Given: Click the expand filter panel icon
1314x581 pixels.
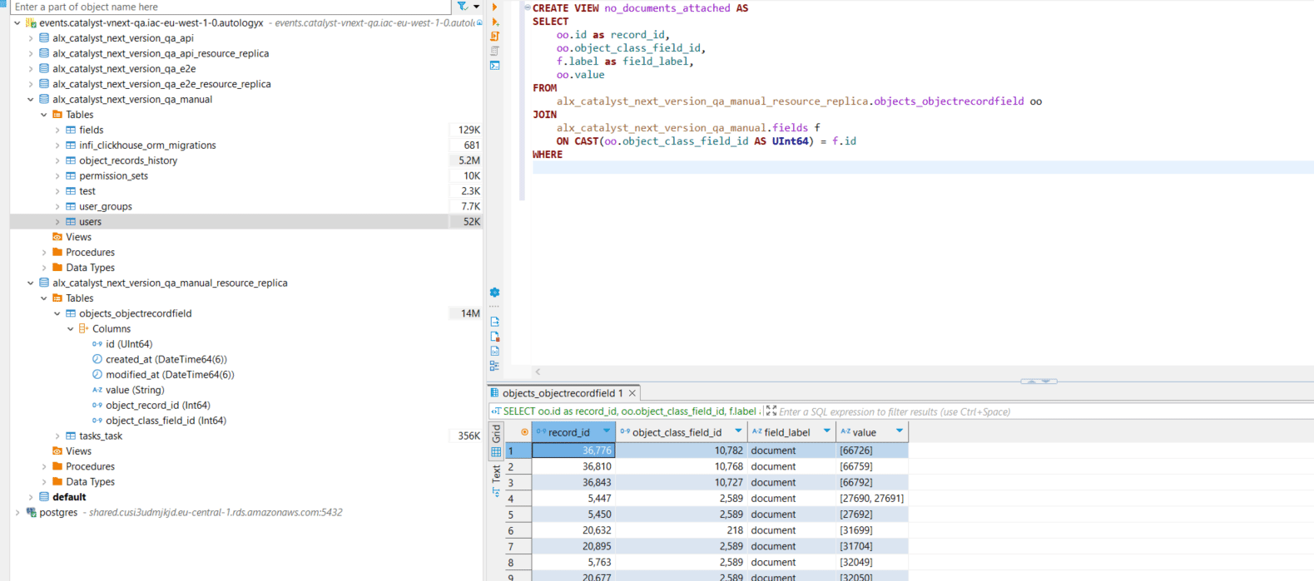Looking at the screenshot, I should [x=771, y=411].
